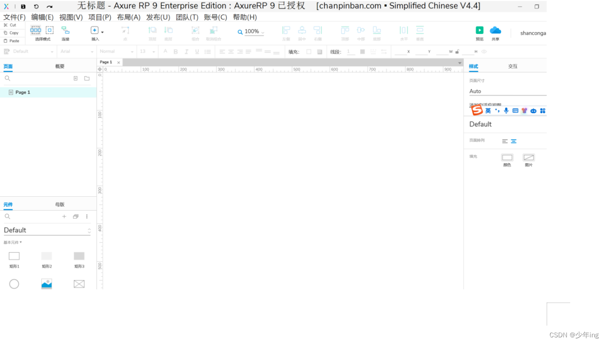Open the 发布(U) menu
The width and height of the screenshot is (606, 343).
coord(158,17)
